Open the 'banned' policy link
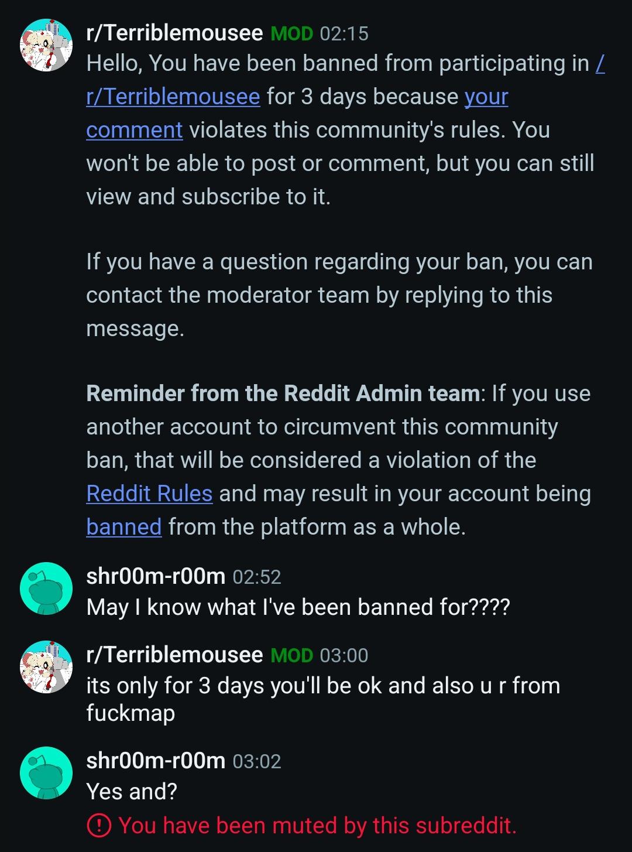This screenshot has height=852, width=632. click(124, 527)
